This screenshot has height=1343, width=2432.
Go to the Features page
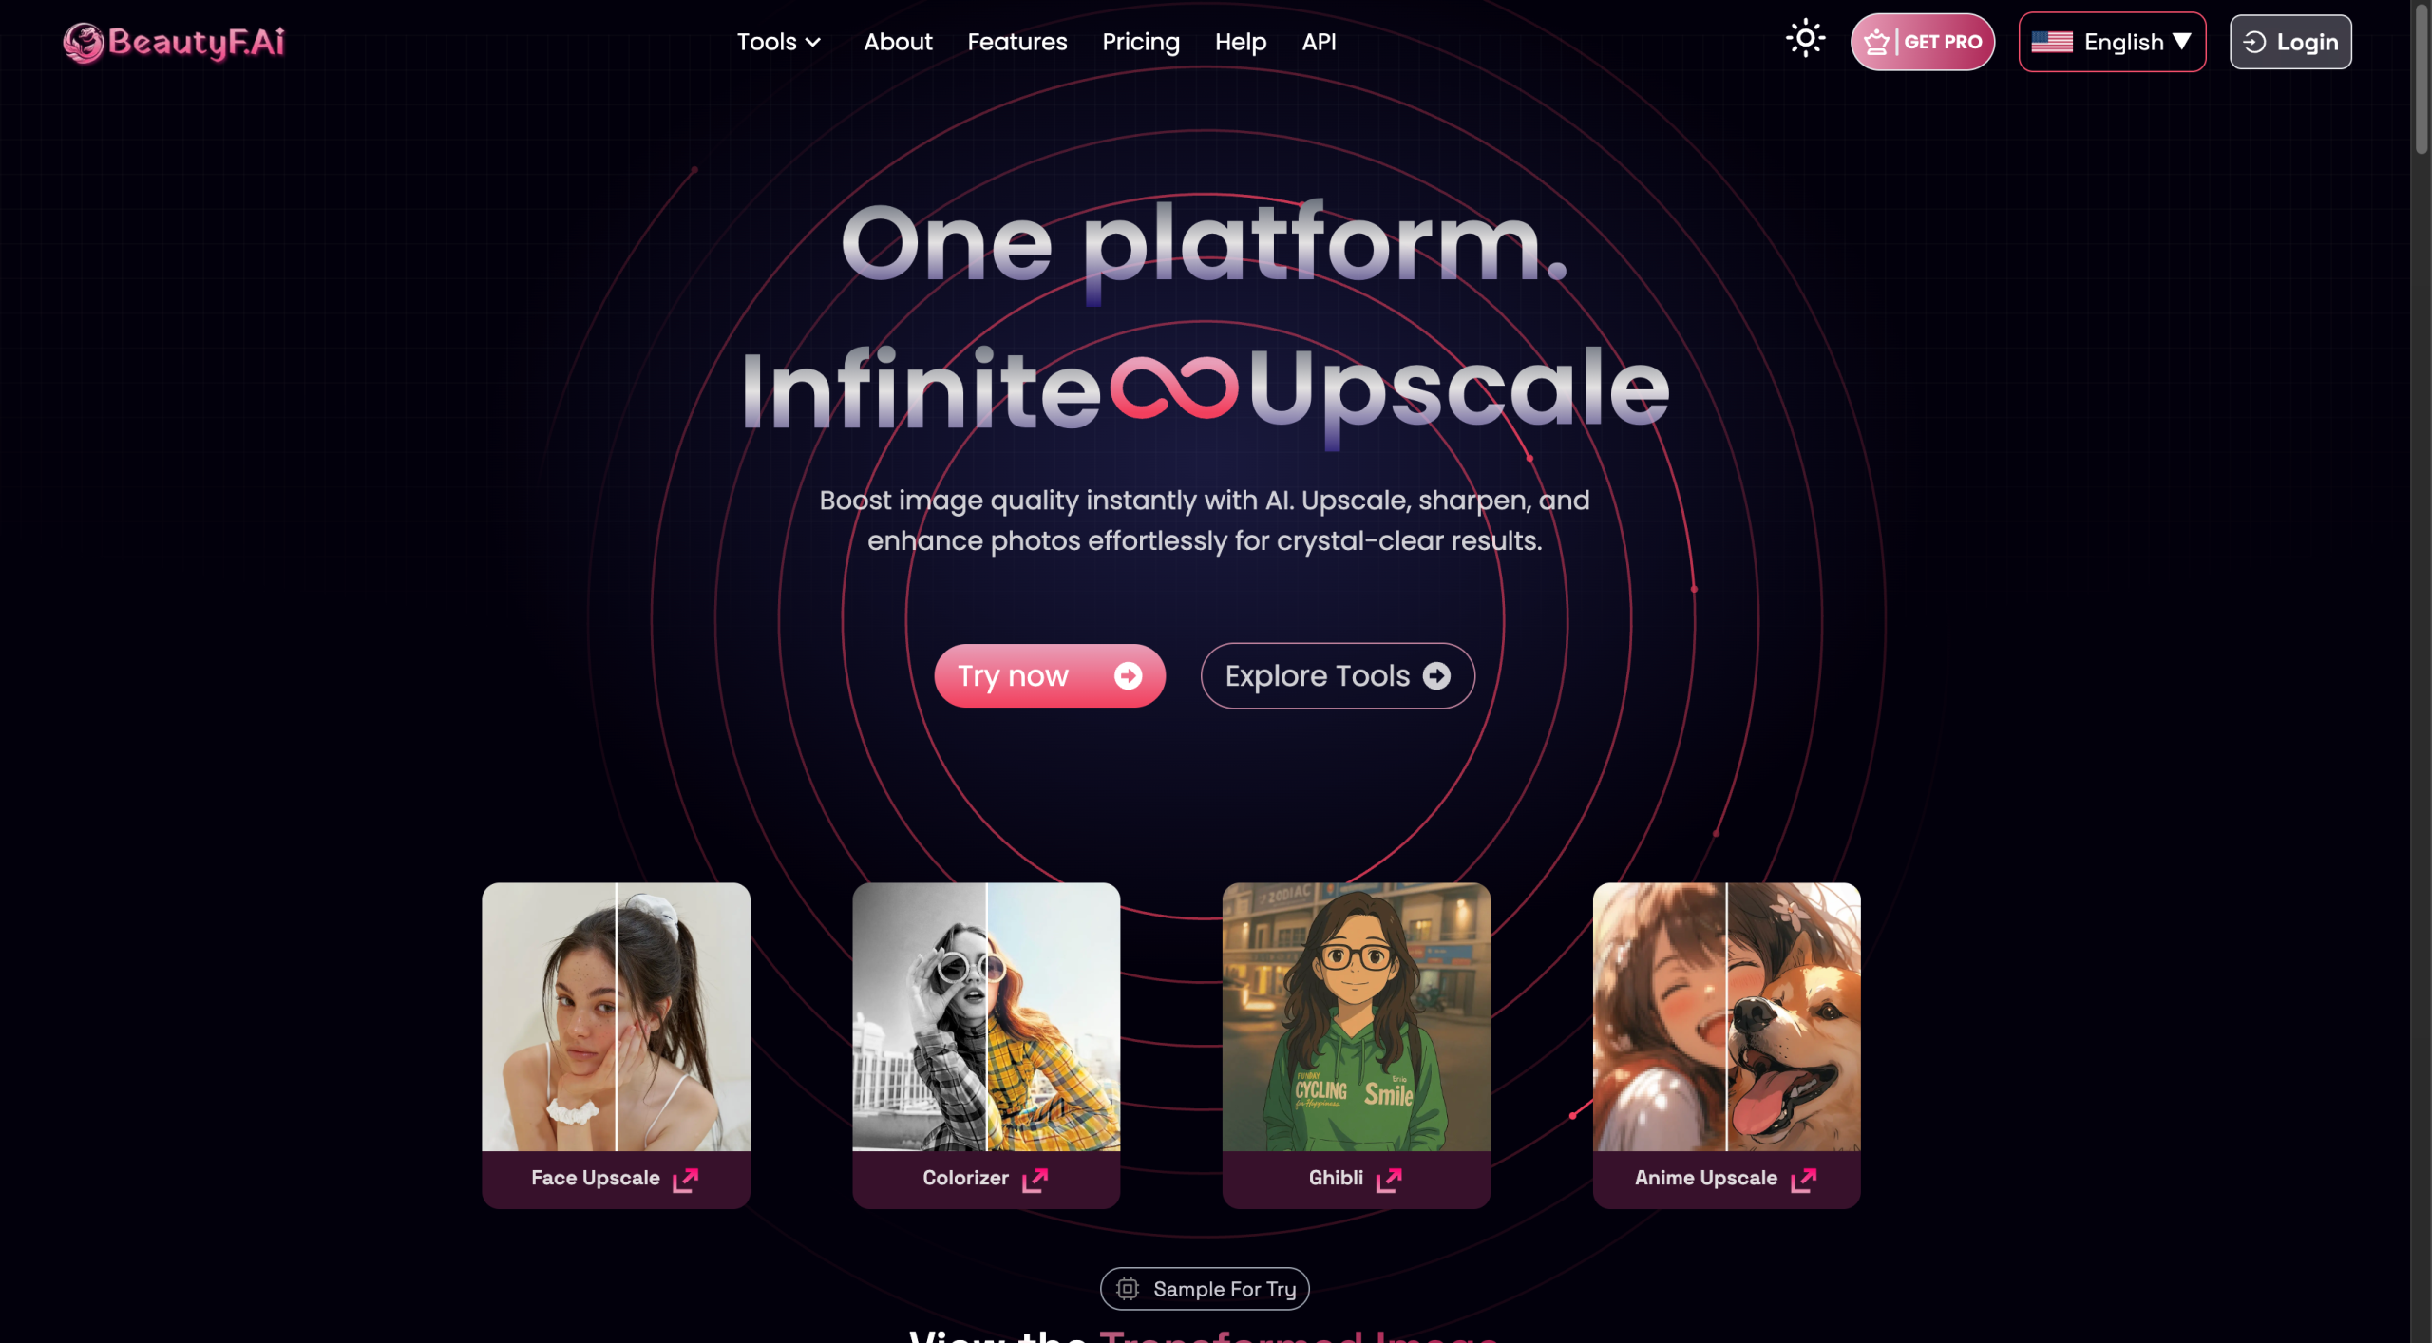[1016, 42]
